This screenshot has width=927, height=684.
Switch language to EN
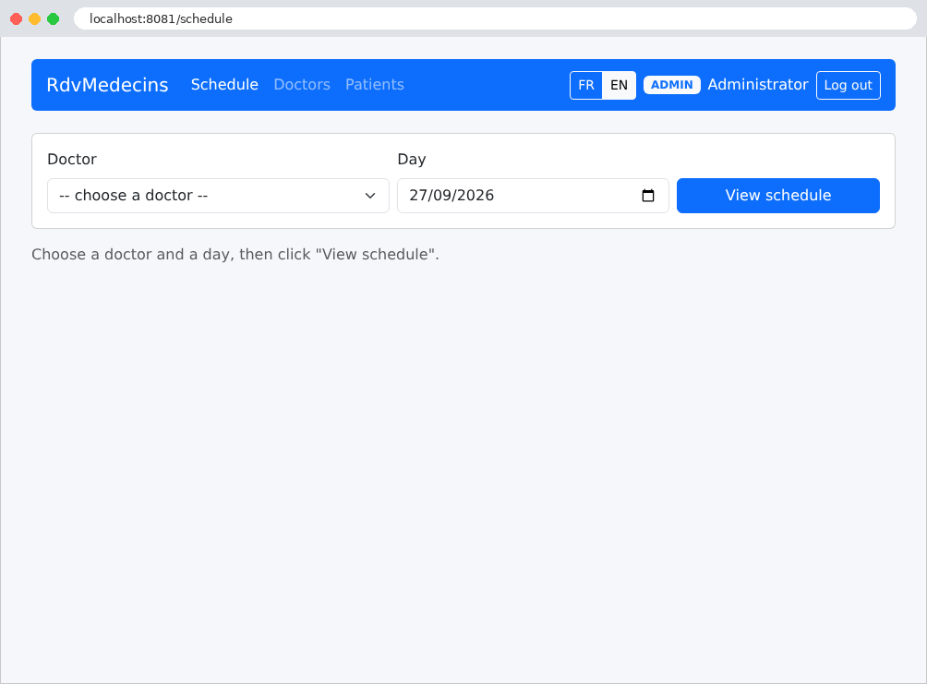(619, 85)
